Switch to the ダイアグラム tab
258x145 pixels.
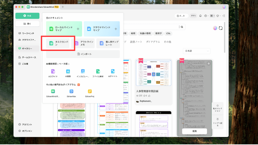coord(153,42)
